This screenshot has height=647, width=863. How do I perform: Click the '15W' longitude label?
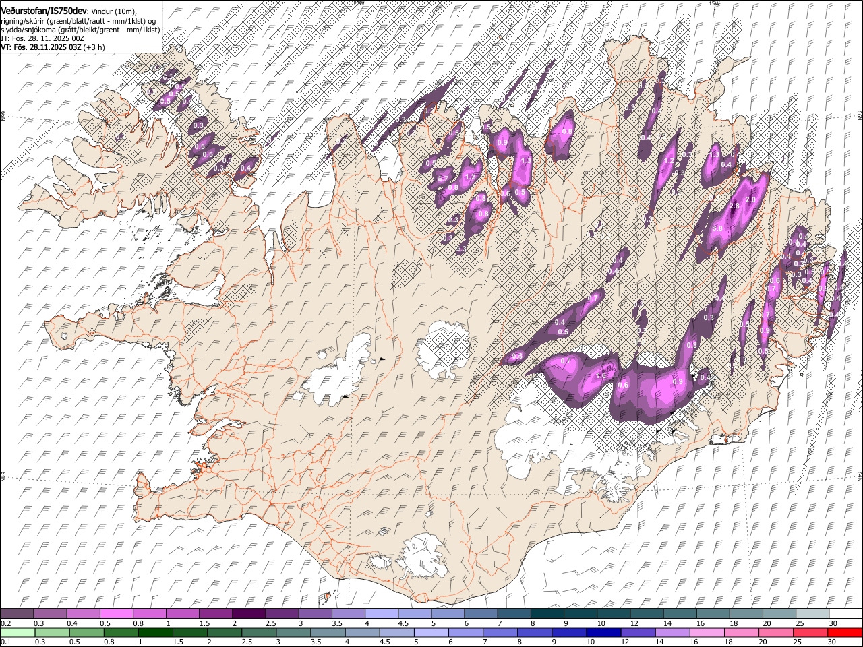coord(714,3)
